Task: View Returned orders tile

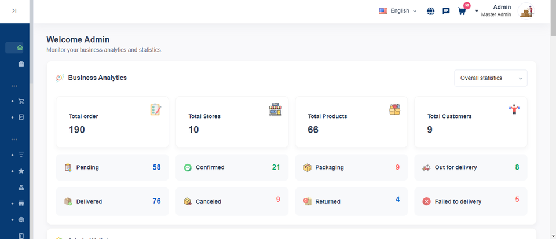Action: pos(352,201)
